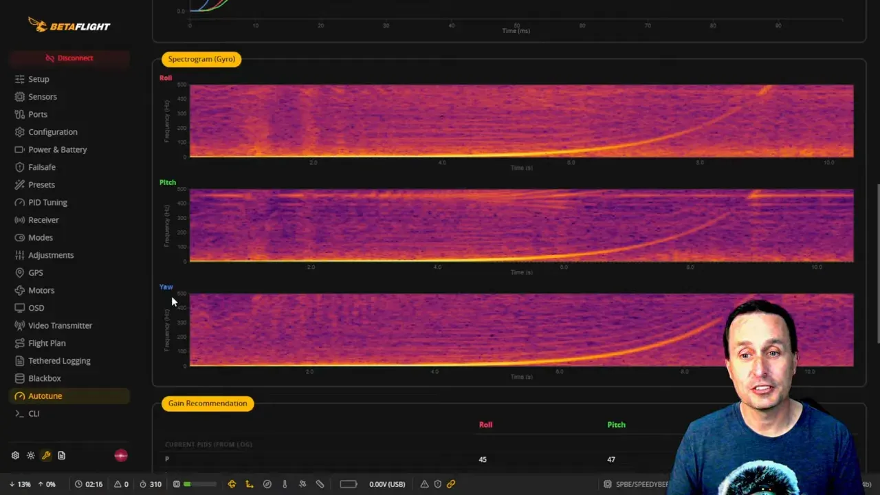Click the Gain Recommendation section header
The height and width of the screenshot is (495, 880).
tap(208, 404)
